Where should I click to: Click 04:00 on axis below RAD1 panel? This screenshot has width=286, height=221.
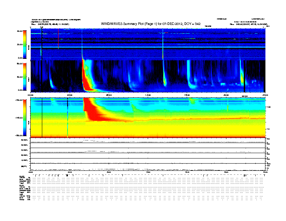coord(70,95)
